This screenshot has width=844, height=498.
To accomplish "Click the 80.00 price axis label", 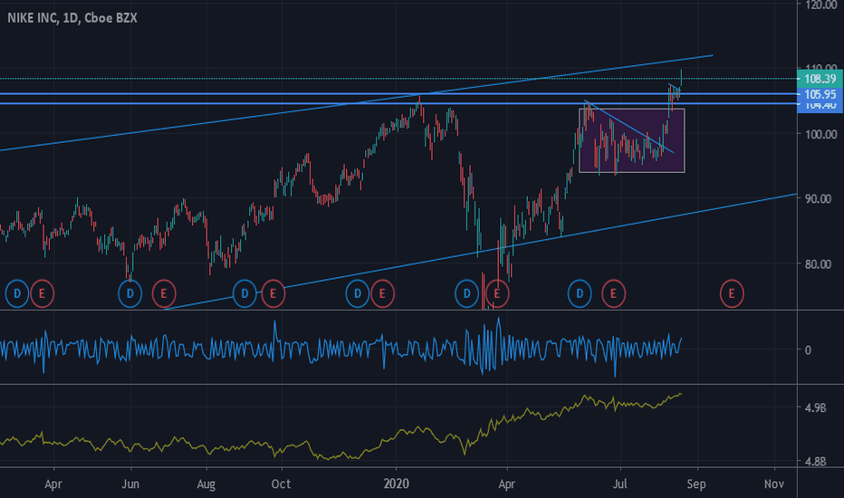I will point(818,263).
